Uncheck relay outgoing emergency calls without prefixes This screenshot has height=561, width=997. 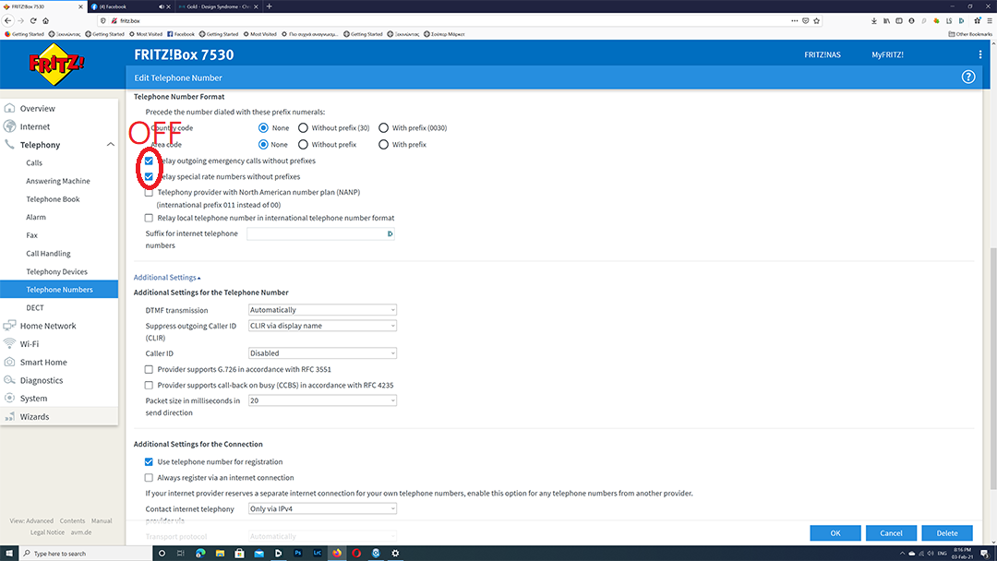149,161
